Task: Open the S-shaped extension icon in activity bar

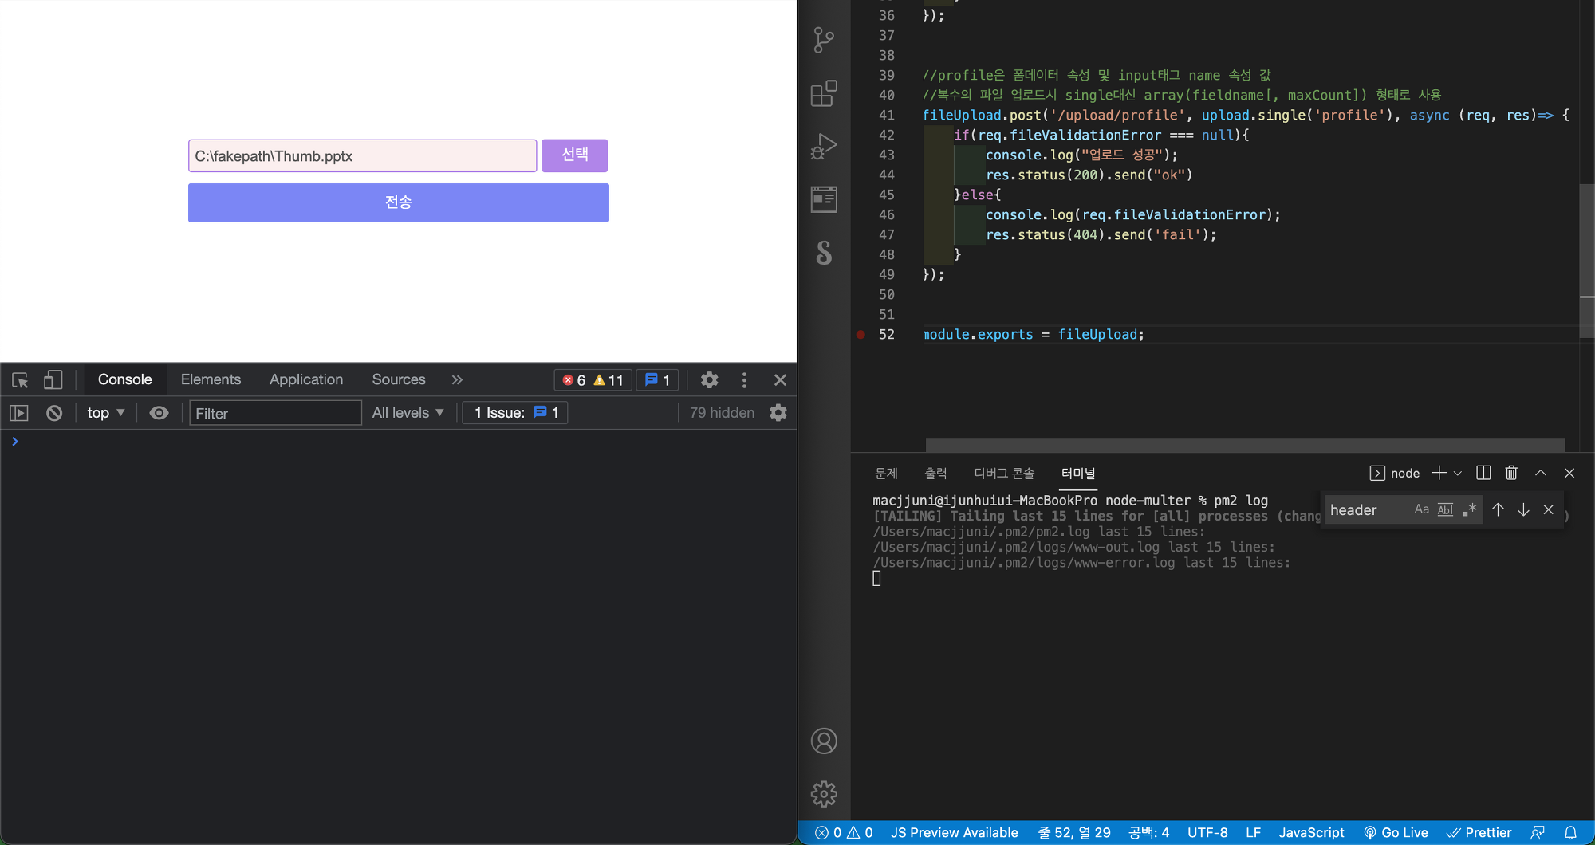Action: tap(824, 253)
